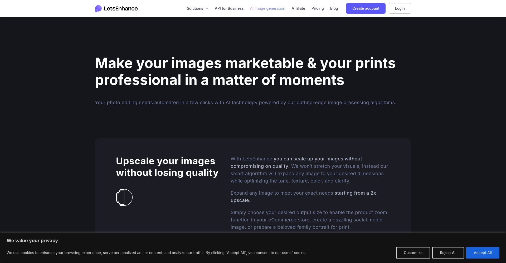Viewport: 506px width, 263px height.
Task: Open the Blog link
Action: point(334,8)
